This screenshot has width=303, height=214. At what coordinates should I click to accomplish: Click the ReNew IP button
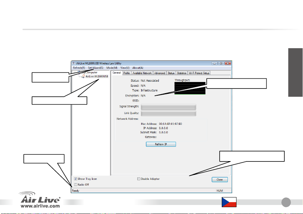click(x=161, y=144)
